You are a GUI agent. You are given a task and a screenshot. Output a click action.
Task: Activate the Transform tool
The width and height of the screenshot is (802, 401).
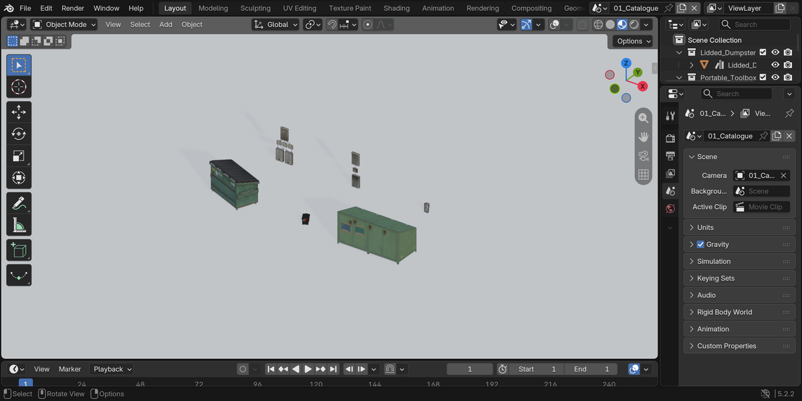point(19,178)
